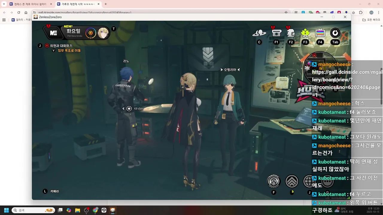383x215 pixels.
Task: Talk to NPC 오펠리아
Action: point(230,70)
